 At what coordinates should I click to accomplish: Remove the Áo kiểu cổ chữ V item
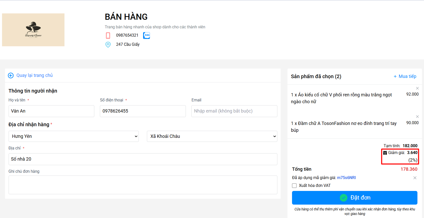pyautogui.click(x=417, y=88)
